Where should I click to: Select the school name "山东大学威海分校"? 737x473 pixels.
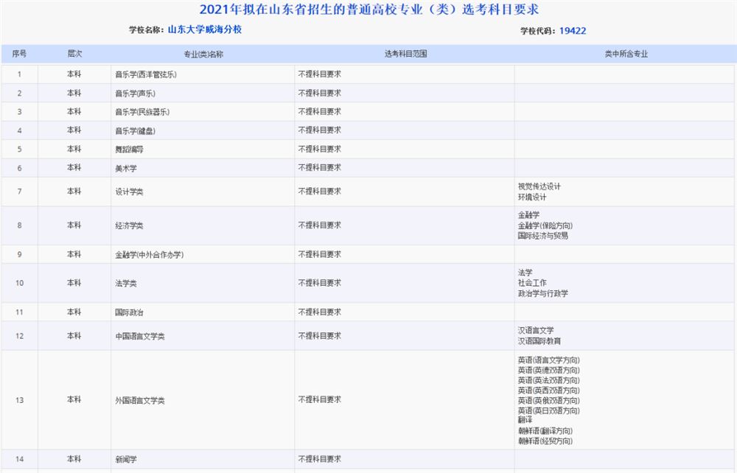(205, 29)
